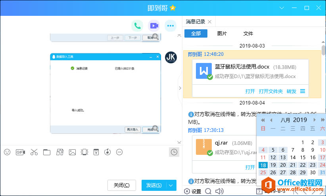The width and height of the screenshot is (326, 196).
Task: Click the JK avatar
Action: pos(171,57)
